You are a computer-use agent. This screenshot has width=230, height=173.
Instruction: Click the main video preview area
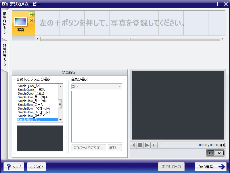pyautogui.click(x=178, y=105)
